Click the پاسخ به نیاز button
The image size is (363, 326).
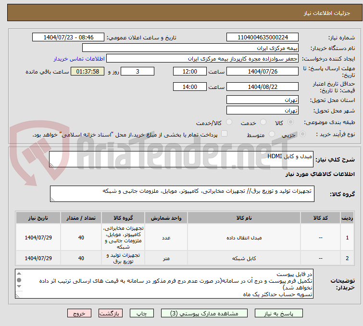278,313
